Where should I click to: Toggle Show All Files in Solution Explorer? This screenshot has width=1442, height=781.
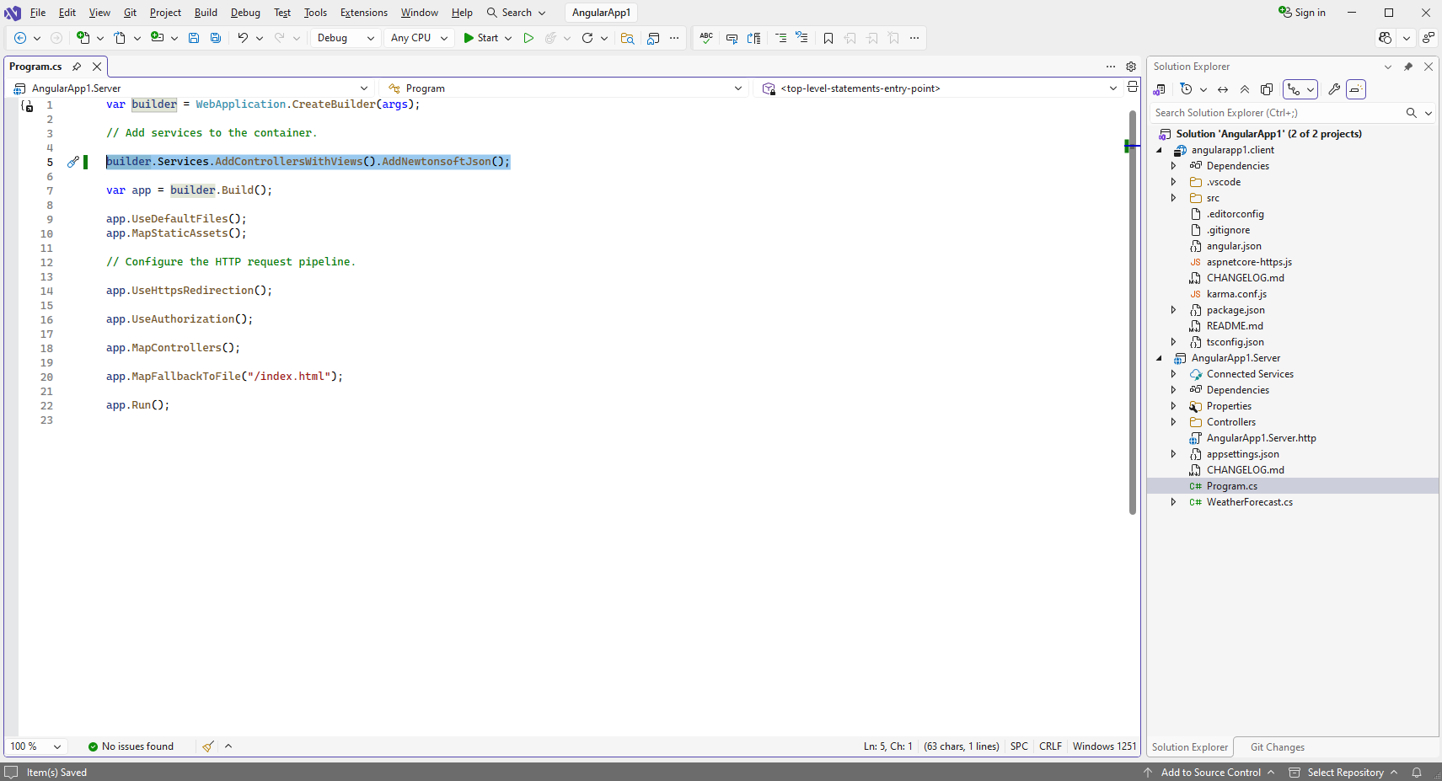[x=1267, y=89]
